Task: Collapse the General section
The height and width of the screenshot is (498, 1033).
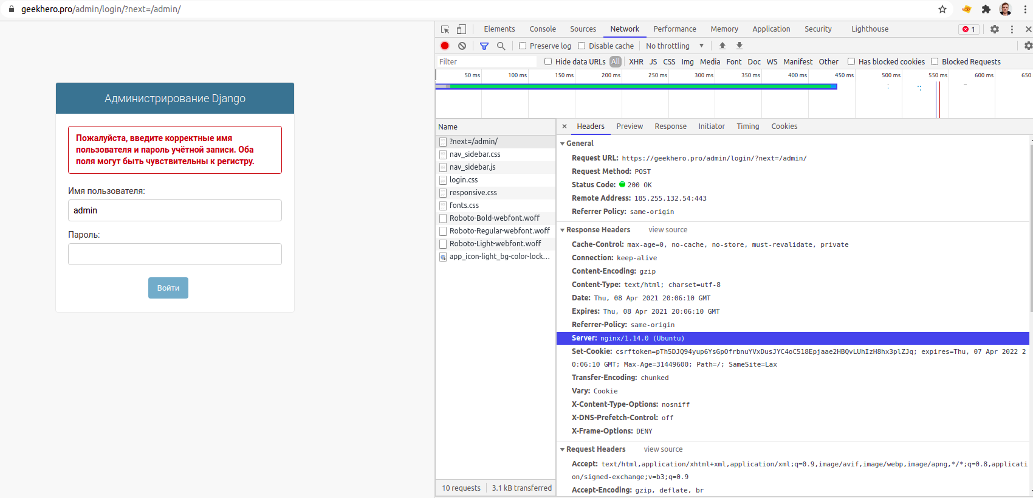Action: pyautogui.click(x=563, y=144)
